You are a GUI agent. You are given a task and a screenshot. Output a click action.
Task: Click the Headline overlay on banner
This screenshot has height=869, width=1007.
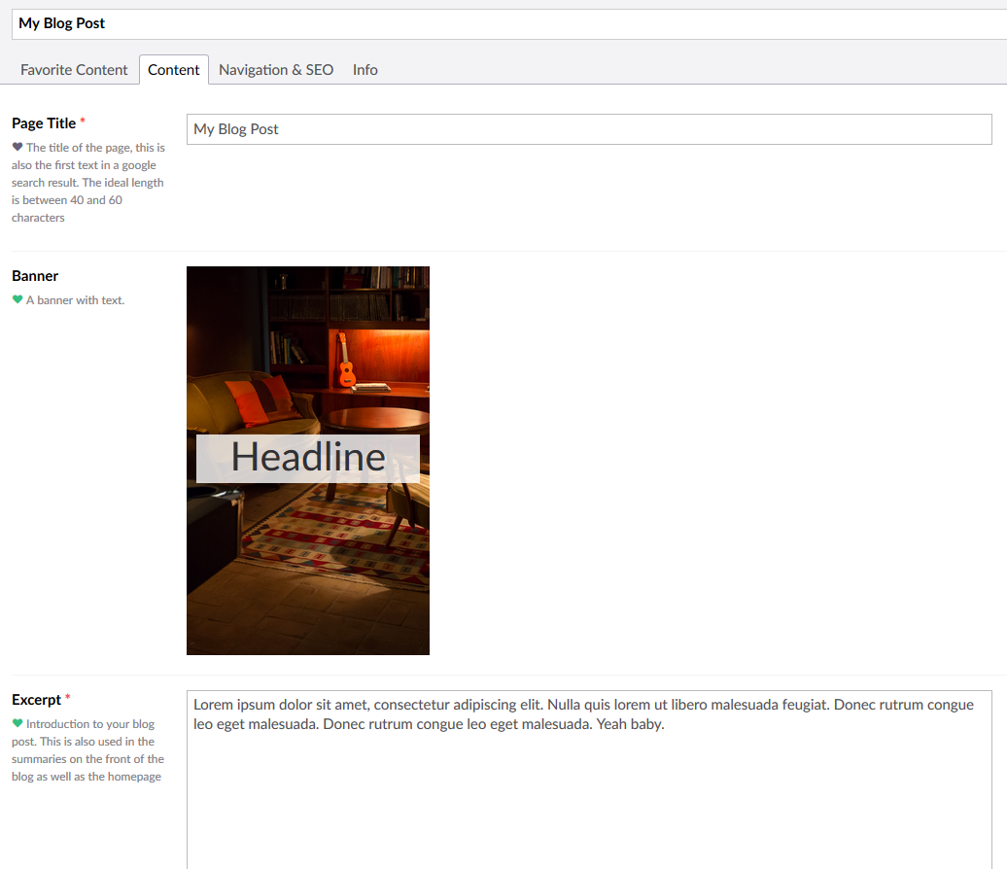pyautogui.click(x=307, y=458)
